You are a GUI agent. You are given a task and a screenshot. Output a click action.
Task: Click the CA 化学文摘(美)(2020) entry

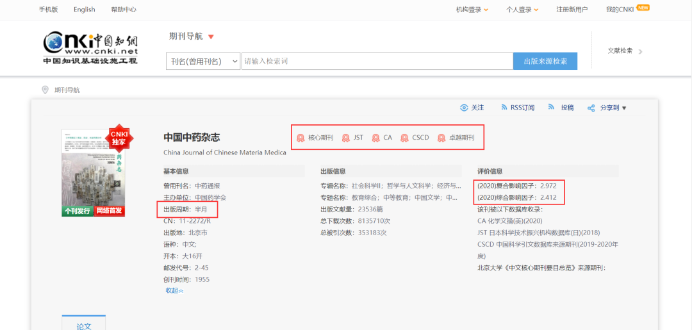[510, 221]
